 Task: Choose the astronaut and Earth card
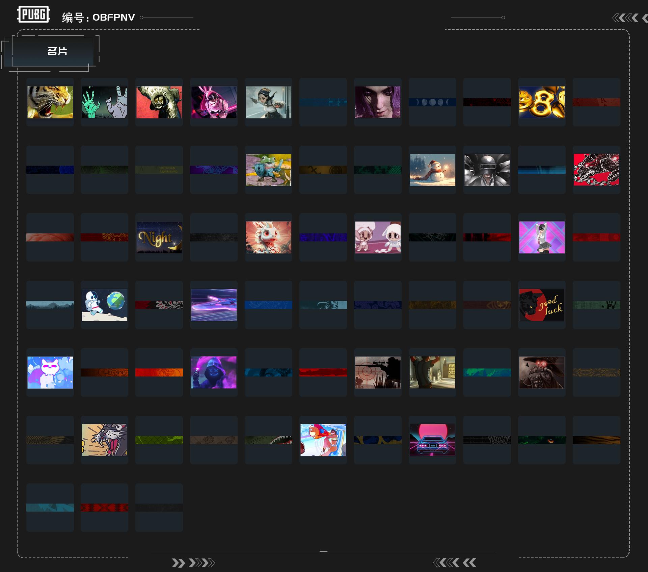pos(104,305)
